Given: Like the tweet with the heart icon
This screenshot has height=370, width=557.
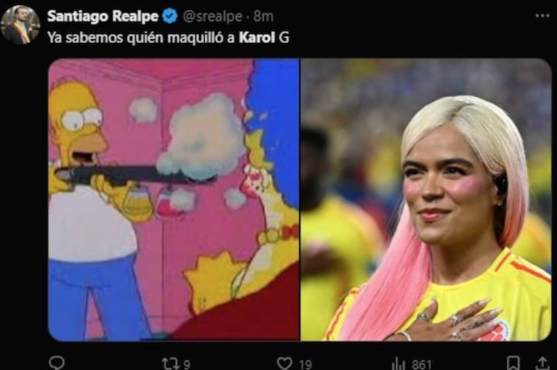Looking at the screenshot, I should tap(285, 363).
